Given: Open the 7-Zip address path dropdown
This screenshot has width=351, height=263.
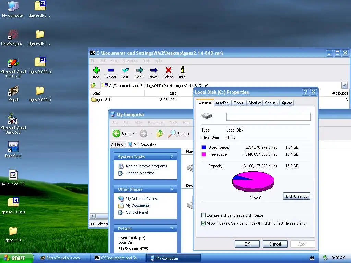Looking at the screenshot, I should [x=344, y=85].
